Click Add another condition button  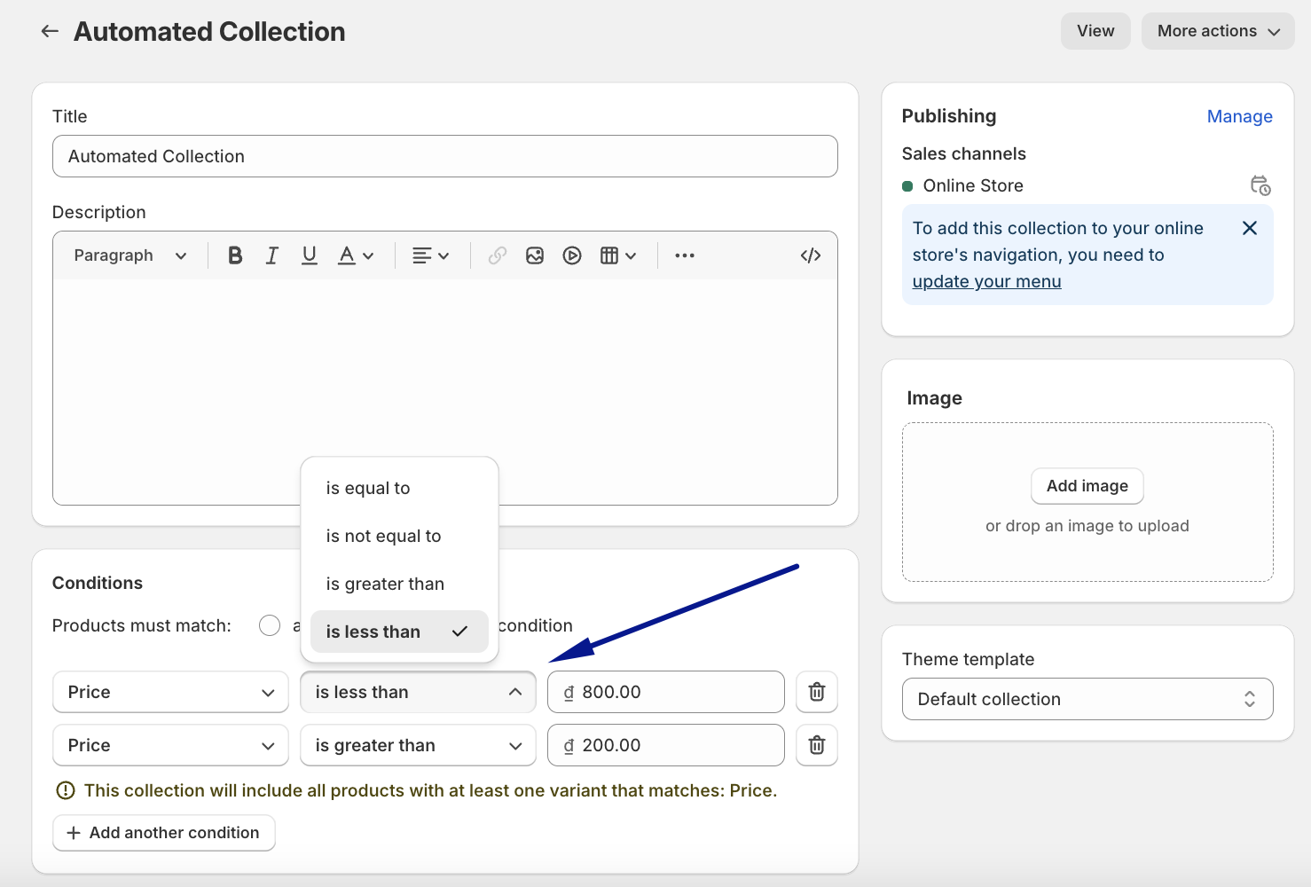164,833
